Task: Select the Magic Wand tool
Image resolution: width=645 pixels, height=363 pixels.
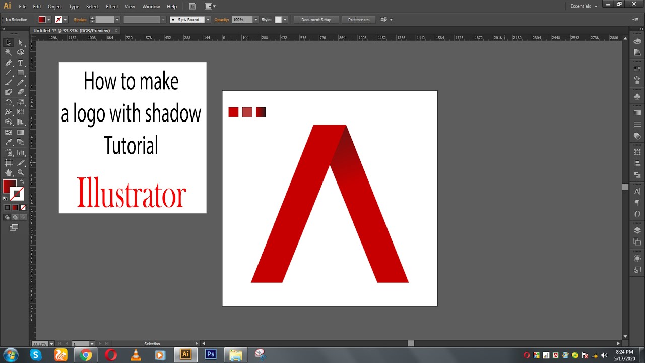Action: click(9, 52)
